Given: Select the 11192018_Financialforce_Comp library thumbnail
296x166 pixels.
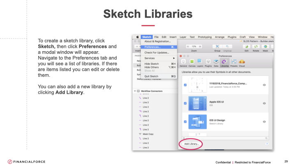Looking at the screenshot, I should (x=197, y=85).
